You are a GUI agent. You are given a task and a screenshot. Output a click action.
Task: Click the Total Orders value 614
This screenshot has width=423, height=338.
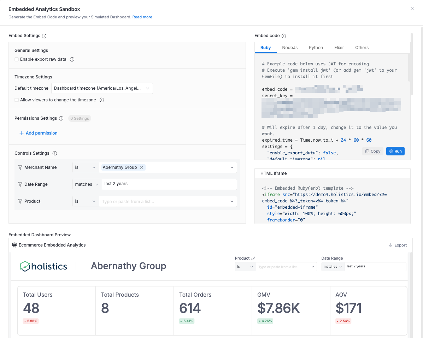[190, 308]
